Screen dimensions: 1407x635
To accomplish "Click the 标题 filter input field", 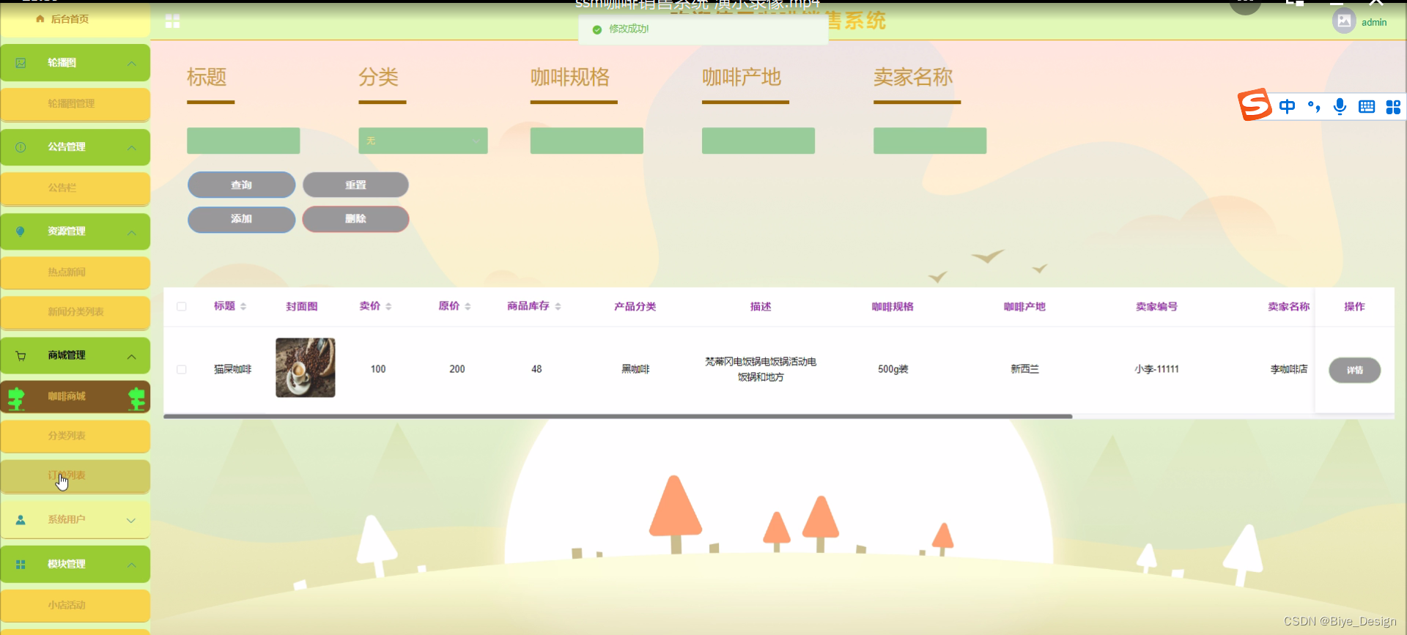I will (x=243, y=141).
